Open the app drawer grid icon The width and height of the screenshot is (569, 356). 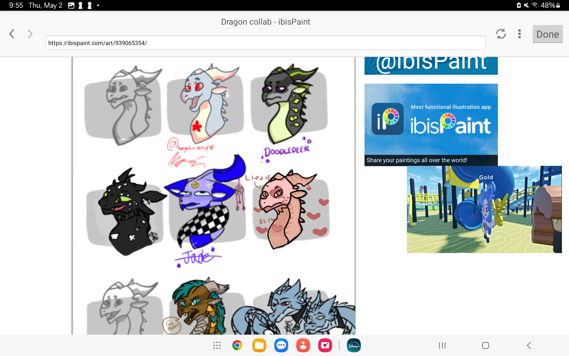[x=217, y=345]
